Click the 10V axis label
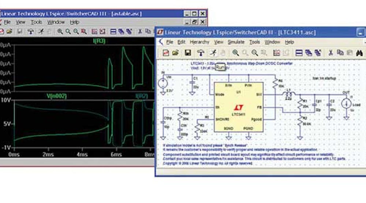The height and width of the screenshot is (203, 366). 5,100
